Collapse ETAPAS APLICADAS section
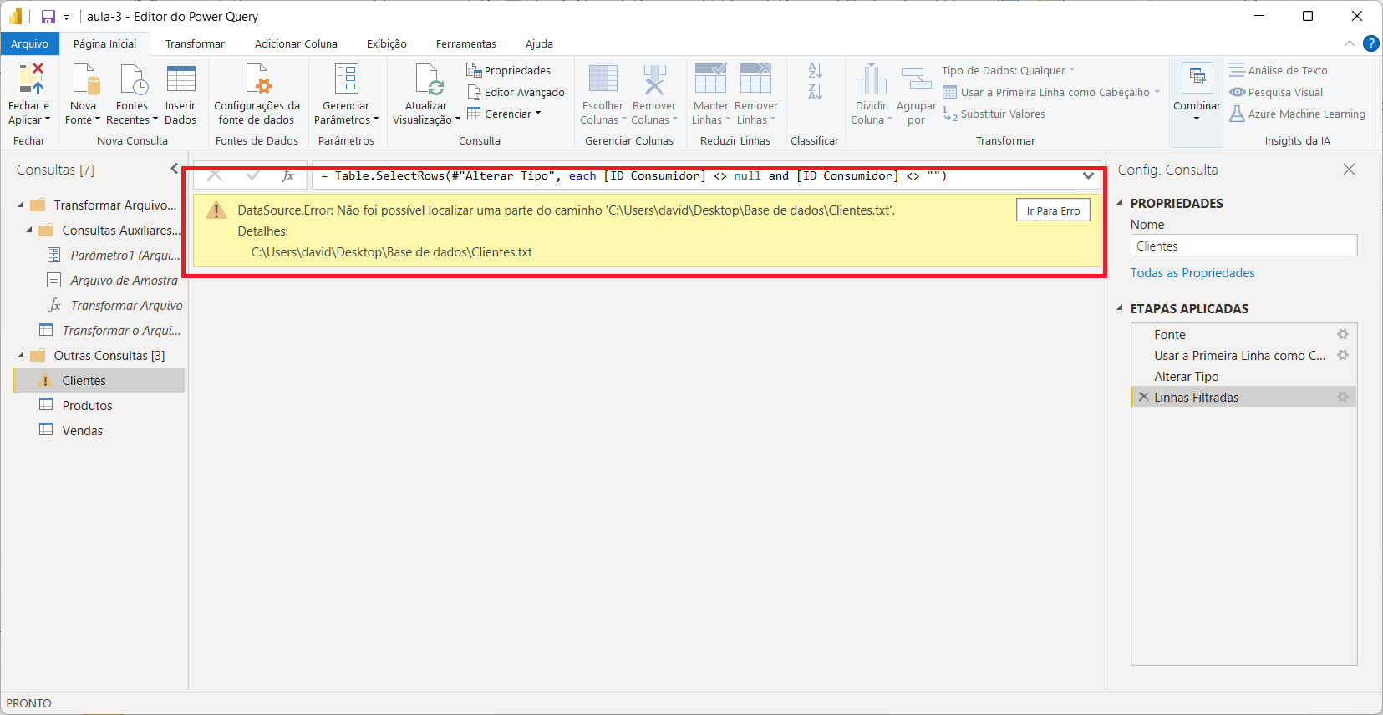Image resolution: width=1383 pixels, height=715 pixels. (1120, 307)
